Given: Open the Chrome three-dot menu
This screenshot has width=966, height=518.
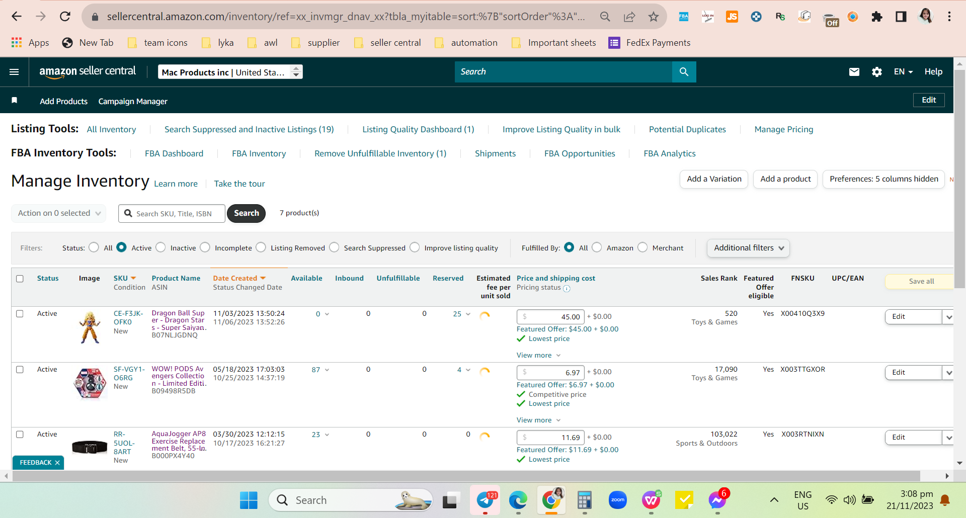Looking at the screenshot, I should tap(949, 17).
